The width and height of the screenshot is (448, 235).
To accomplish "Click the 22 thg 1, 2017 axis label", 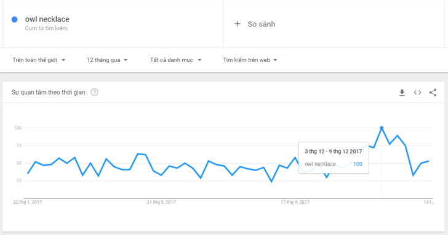I will click(x=28, y=202).
